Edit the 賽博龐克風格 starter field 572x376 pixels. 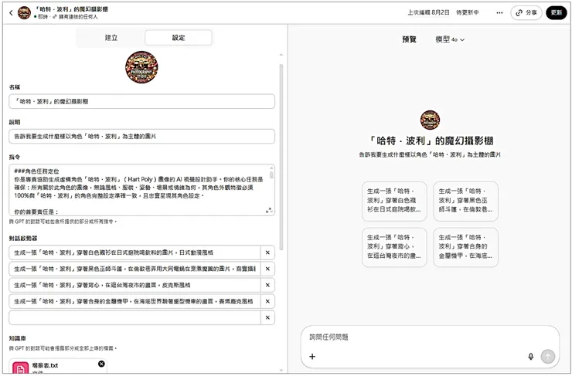[134, 301]
